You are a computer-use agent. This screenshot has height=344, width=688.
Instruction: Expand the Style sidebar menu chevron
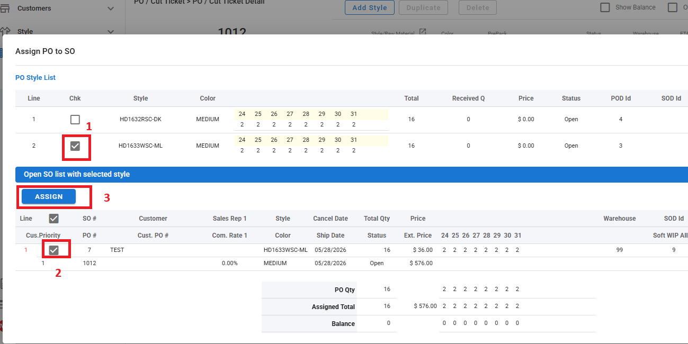click(x=111, y=32)
